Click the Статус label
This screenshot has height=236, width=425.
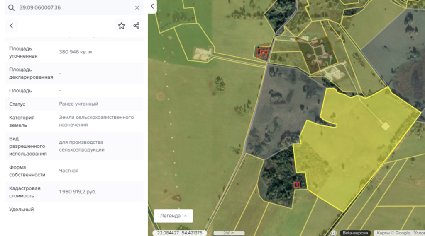pos(17,104)
